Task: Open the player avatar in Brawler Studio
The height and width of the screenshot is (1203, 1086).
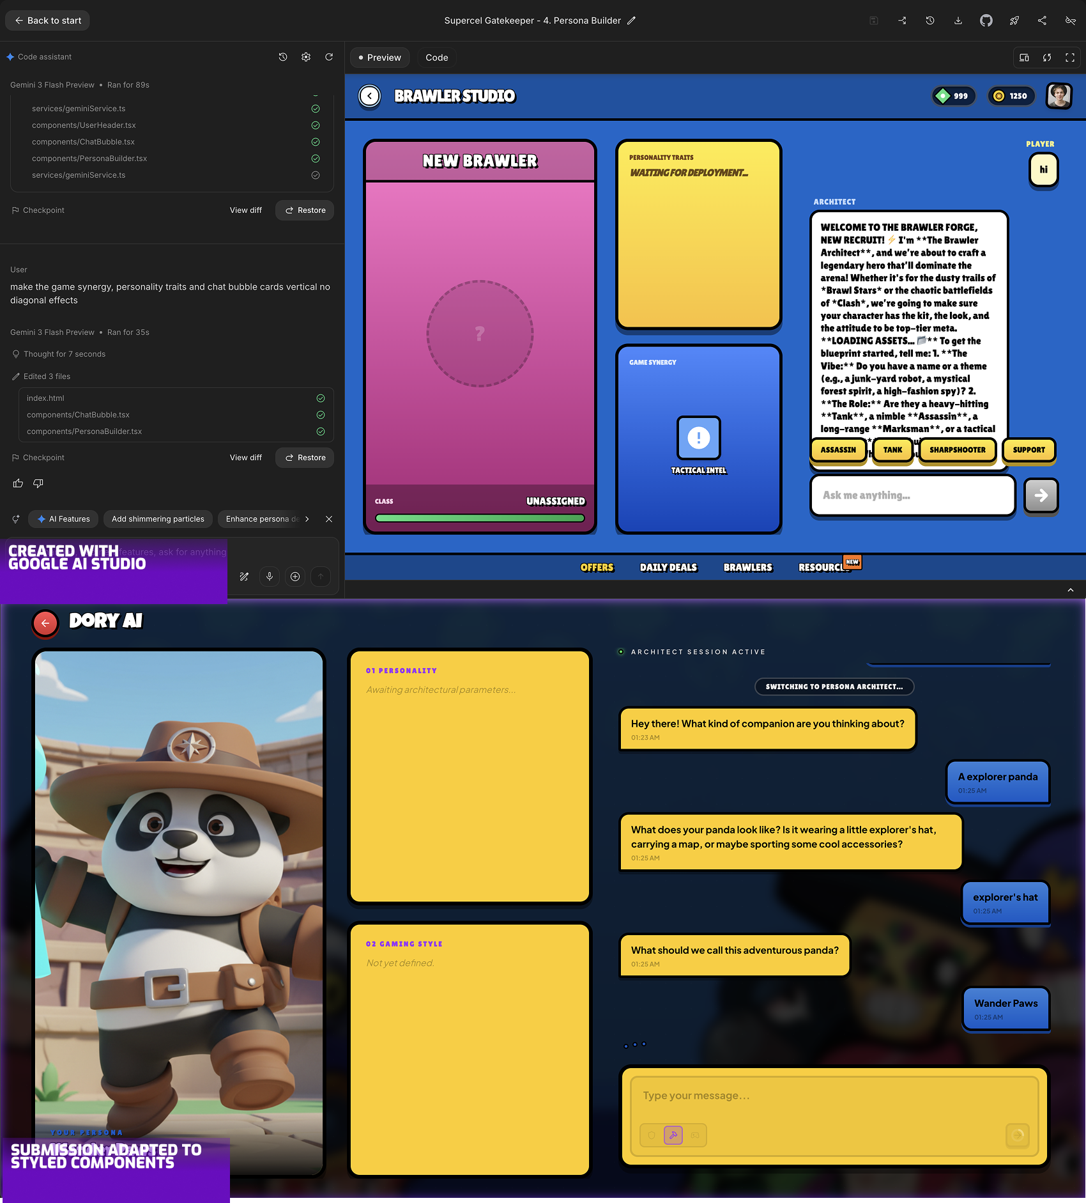Action: tap(1059, 96)
